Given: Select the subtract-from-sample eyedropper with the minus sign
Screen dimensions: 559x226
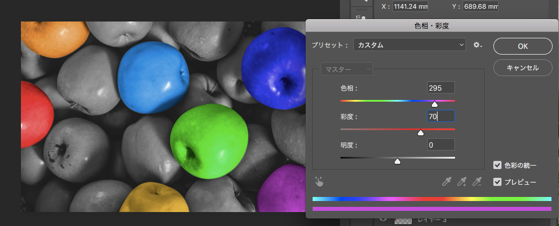Looking at the screenshot, I should (x=476, y=182).
